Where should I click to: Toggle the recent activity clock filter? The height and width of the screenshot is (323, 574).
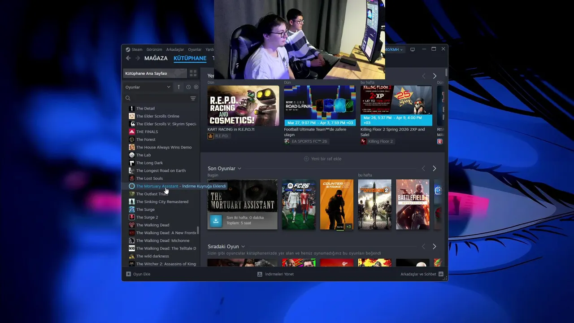coord(188,87)
